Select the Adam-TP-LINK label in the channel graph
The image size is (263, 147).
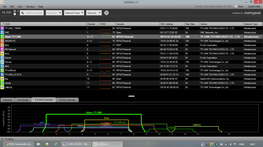94,112
